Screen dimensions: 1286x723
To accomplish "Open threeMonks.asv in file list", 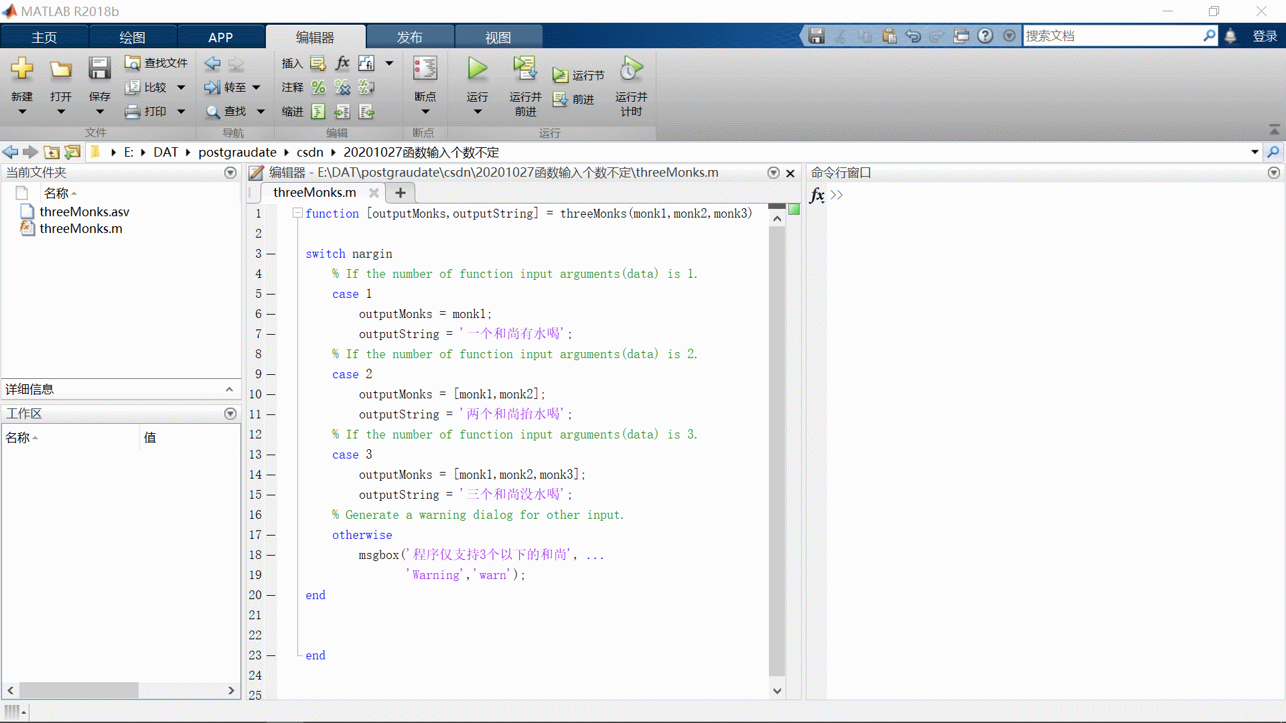I will [x=84, y=212].
